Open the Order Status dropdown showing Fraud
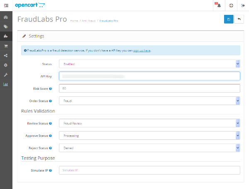Screen dimensions: 249x189 pos(149,101)
